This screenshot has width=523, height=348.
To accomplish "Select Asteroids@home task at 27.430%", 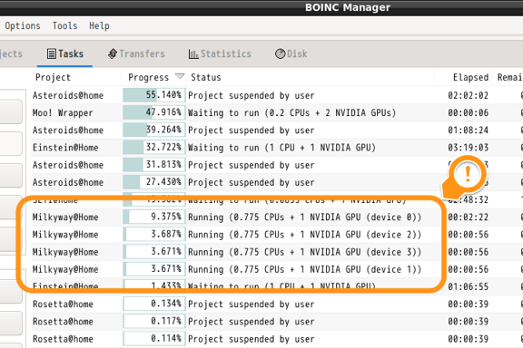I will click(277, 182).
